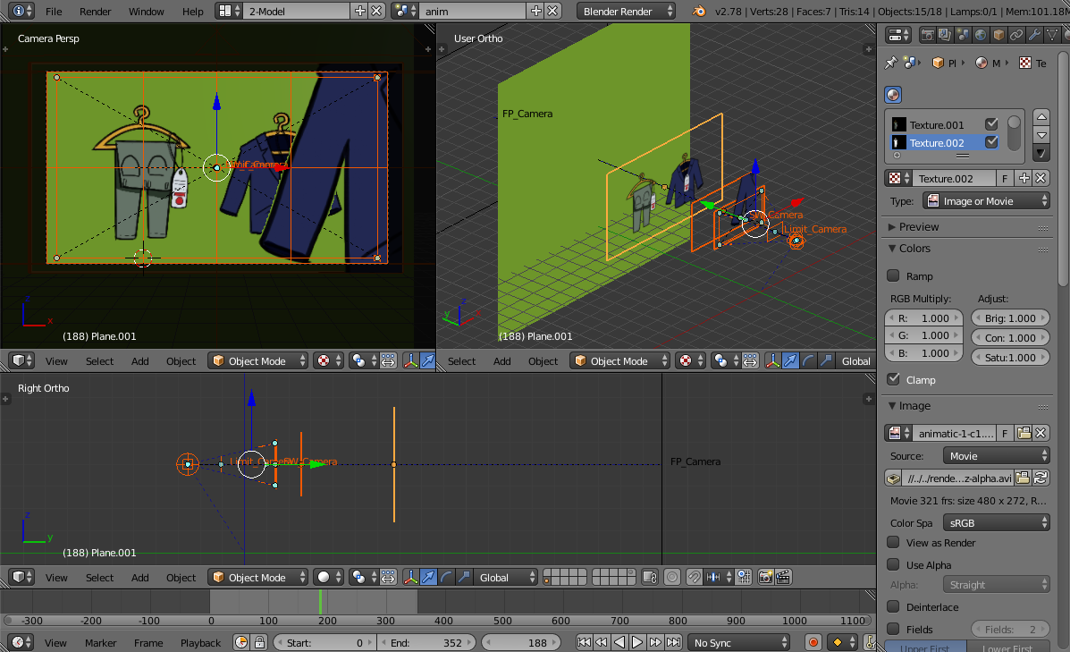Screen dimensions: 1070x652
Task: Open the World properties tab globe icon
Action: tap(981, 35)
